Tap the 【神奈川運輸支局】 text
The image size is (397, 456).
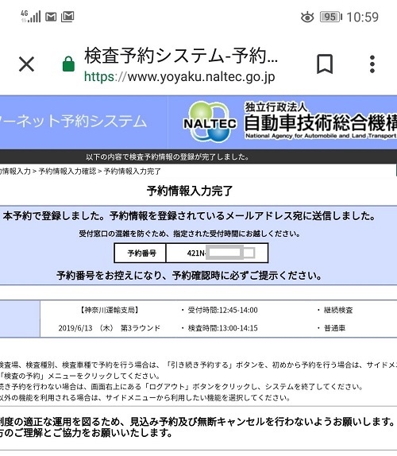point(109,310)
